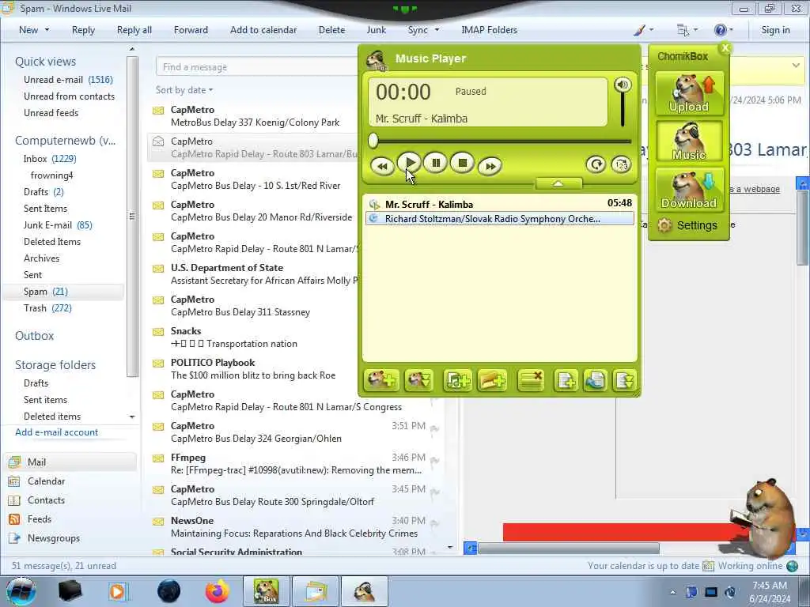Switch to Contacts view

(x=46, y=500)
